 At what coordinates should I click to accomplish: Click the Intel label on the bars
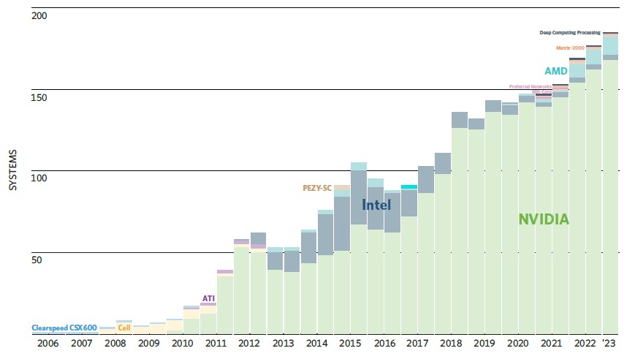pos(376,205)
